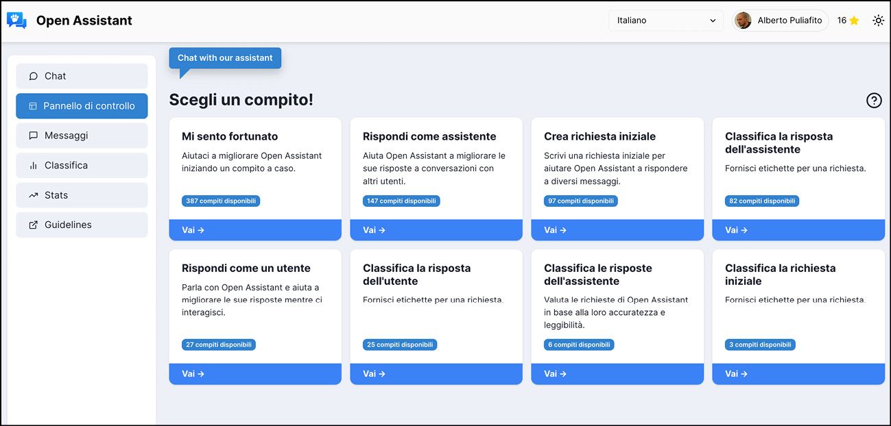891x426 pixels.
Task: Click the Crea richiesta iniziale card title
Action: pos(599,136)
